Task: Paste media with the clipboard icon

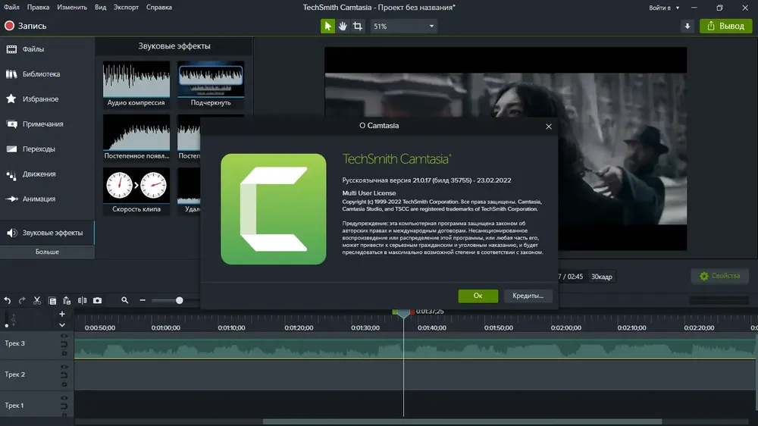Action: coord(67,301)
